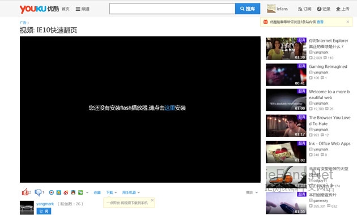Expand the 播放 dropdown at right
357x215 pixels.
252,192
